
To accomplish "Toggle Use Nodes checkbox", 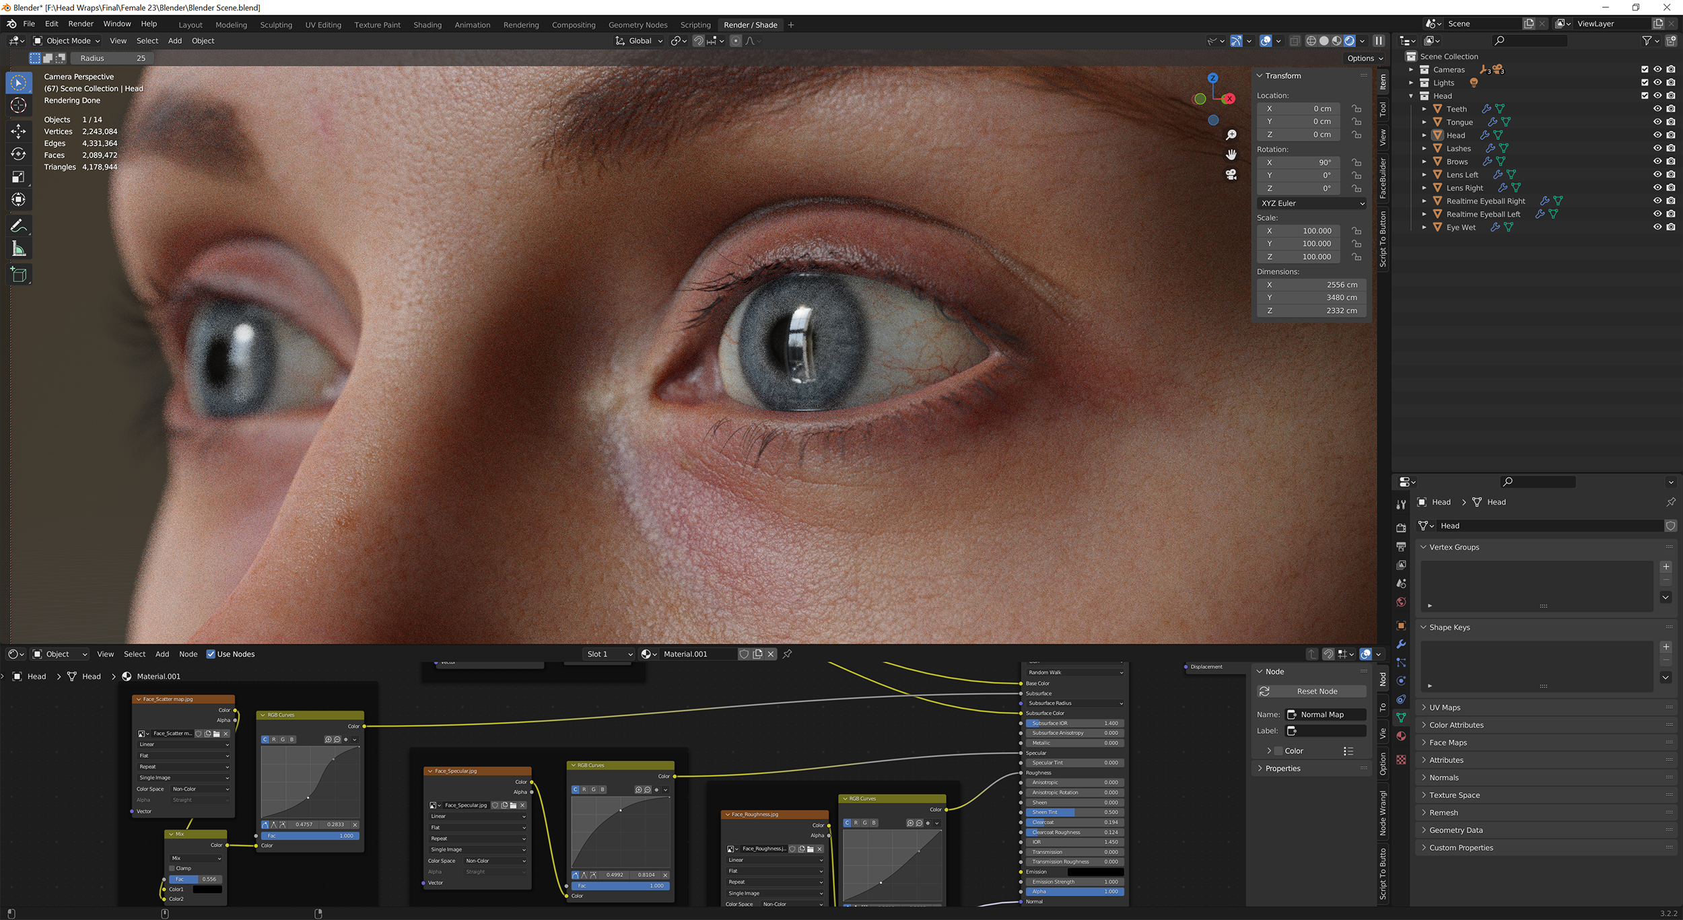I will [x=211, y=654].
